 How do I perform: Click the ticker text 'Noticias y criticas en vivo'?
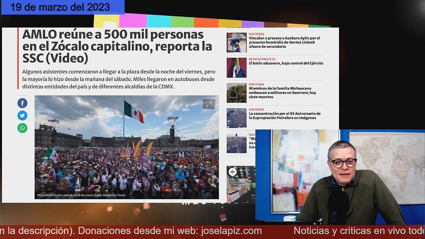click(x=359, y=231)
